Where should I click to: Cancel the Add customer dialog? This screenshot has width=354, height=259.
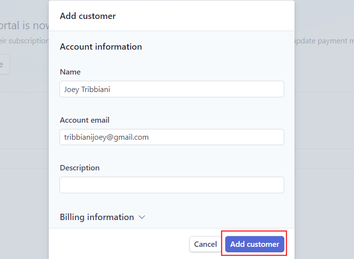[205, 244]
